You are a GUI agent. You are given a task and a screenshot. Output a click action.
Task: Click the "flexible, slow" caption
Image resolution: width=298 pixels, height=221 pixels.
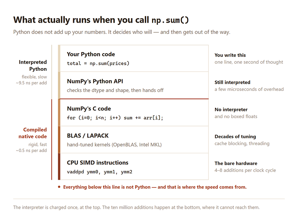pos(34,77)
